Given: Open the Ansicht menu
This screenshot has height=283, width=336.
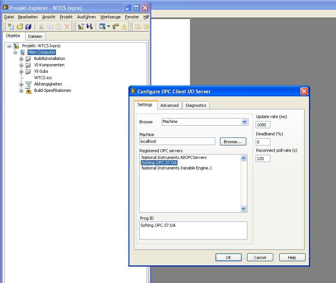Looking at the screenshot, I should click(49, 17).
